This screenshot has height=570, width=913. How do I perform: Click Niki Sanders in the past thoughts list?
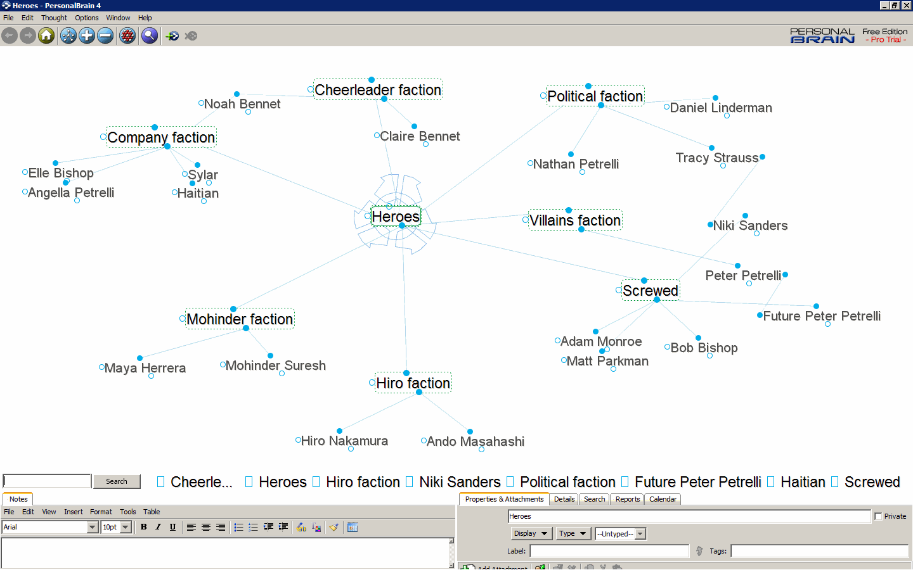pos(460,482)
